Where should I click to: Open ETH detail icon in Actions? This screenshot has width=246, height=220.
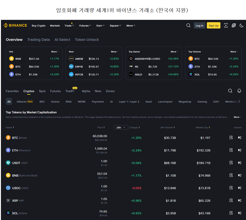(231, 150)
